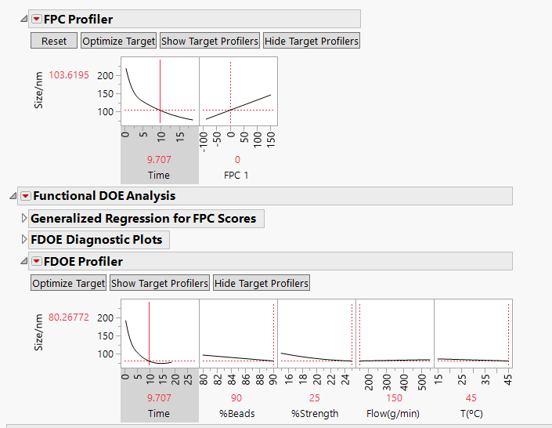The height and width of the screenshot is (428, 552).
Task: Click the Time label under the FPC Profiler
Action: (159, 176)
